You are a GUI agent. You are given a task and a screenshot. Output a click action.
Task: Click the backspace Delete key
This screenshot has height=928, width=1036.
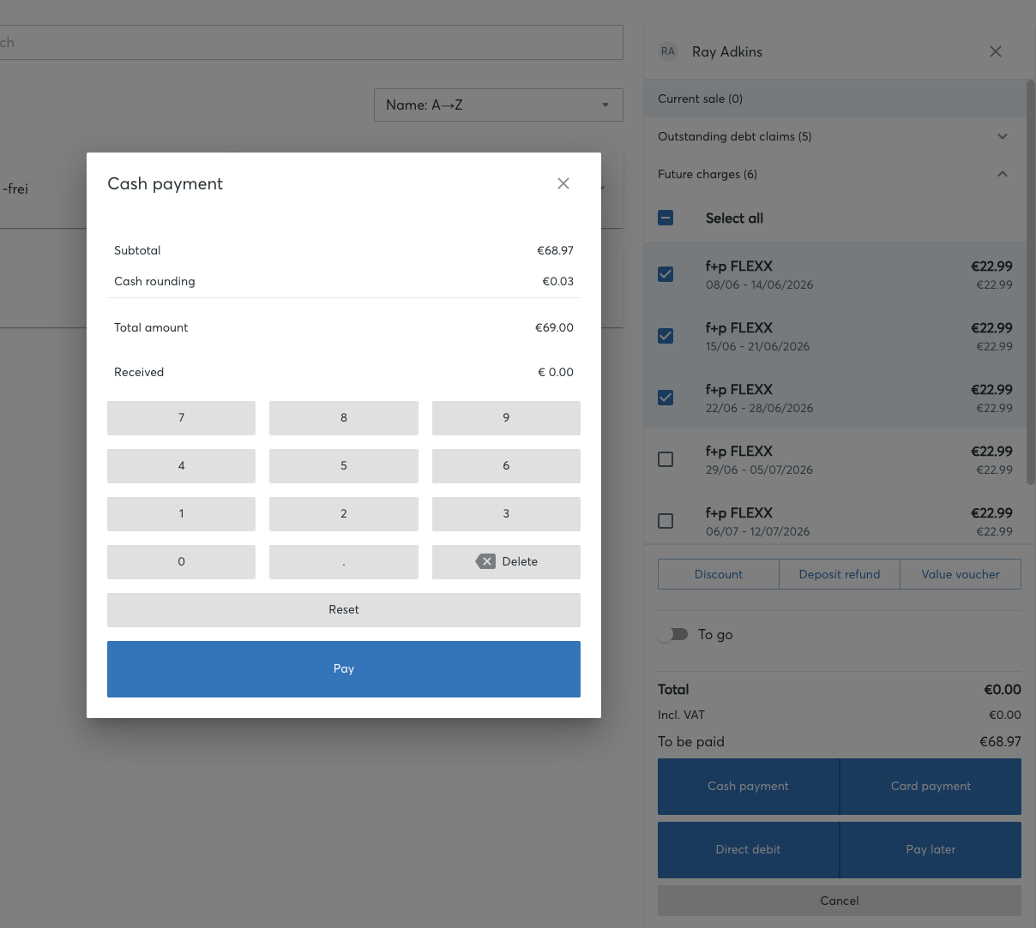click(x=506, y=562)
